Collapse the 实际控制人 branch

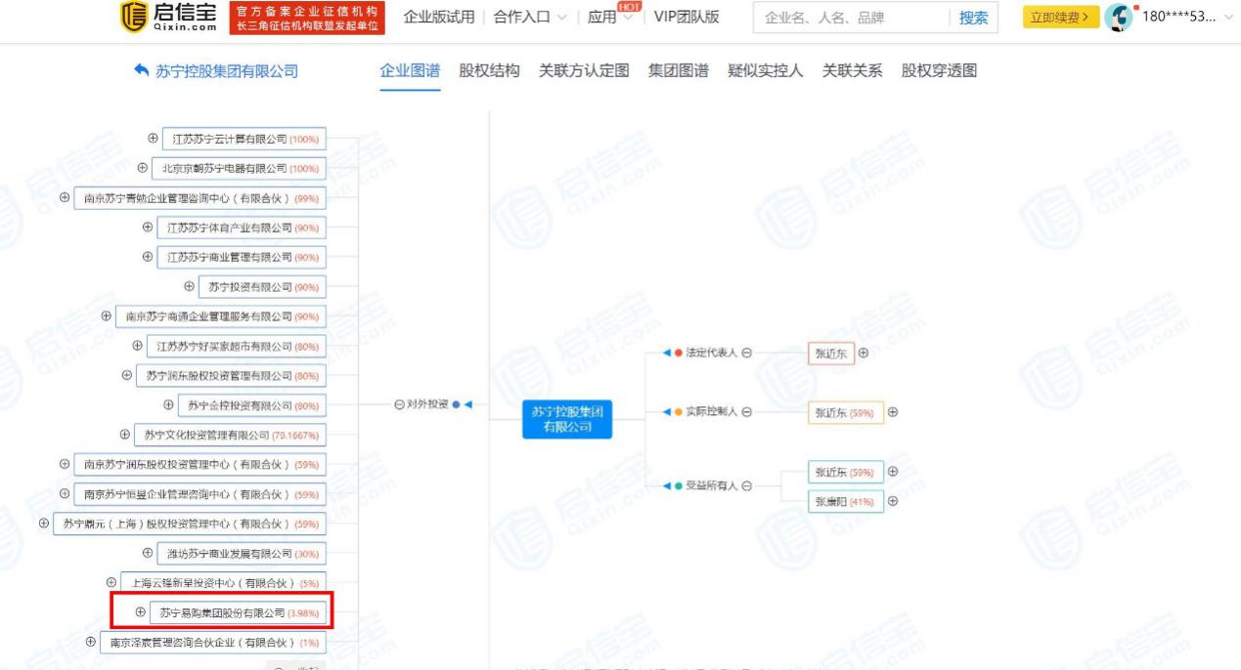[x=746, y=412]
